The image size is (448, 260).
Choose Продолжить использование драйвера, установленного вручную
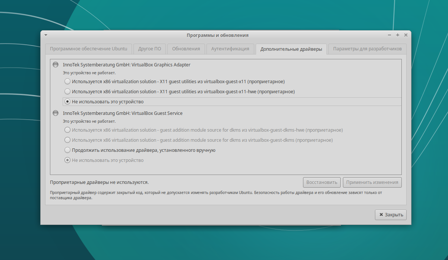pos(140,150)
